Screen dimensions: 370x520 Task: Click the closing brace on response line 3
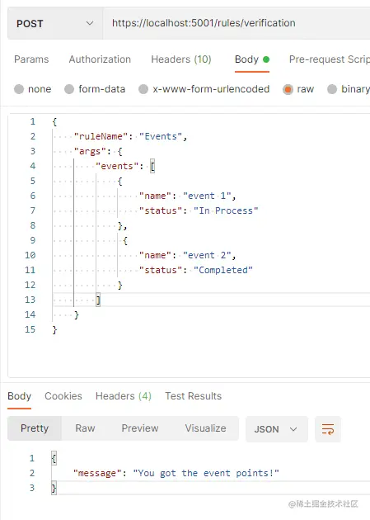pos(54,488)
